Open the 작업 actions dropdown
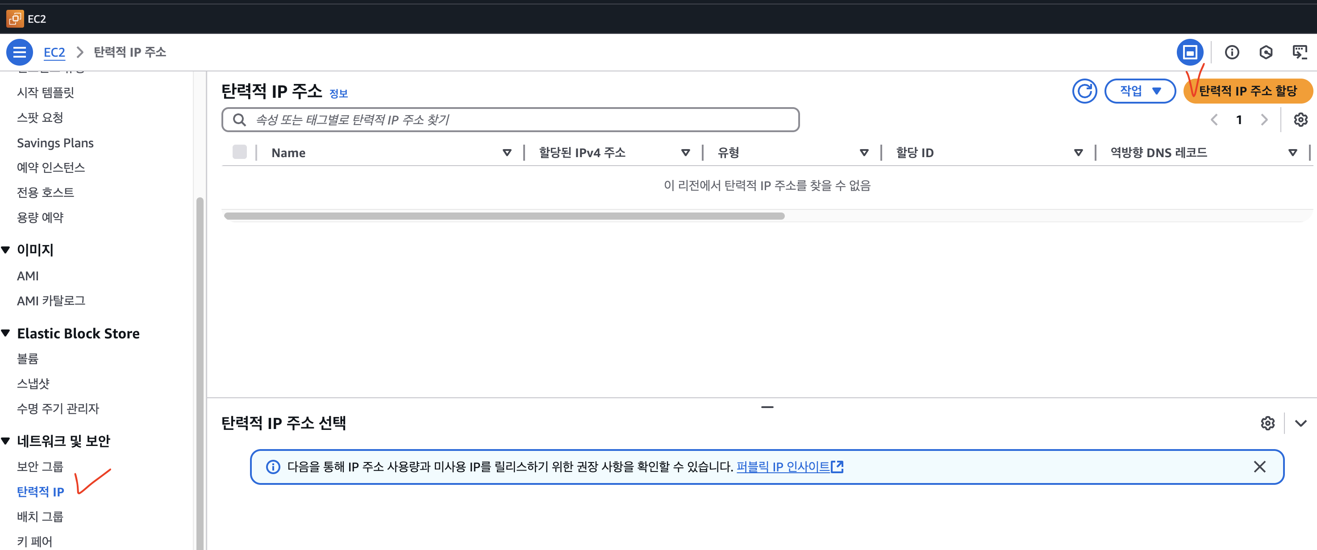The width and height of the screenshot is (1317, 550). click(x=1140, y=92)
